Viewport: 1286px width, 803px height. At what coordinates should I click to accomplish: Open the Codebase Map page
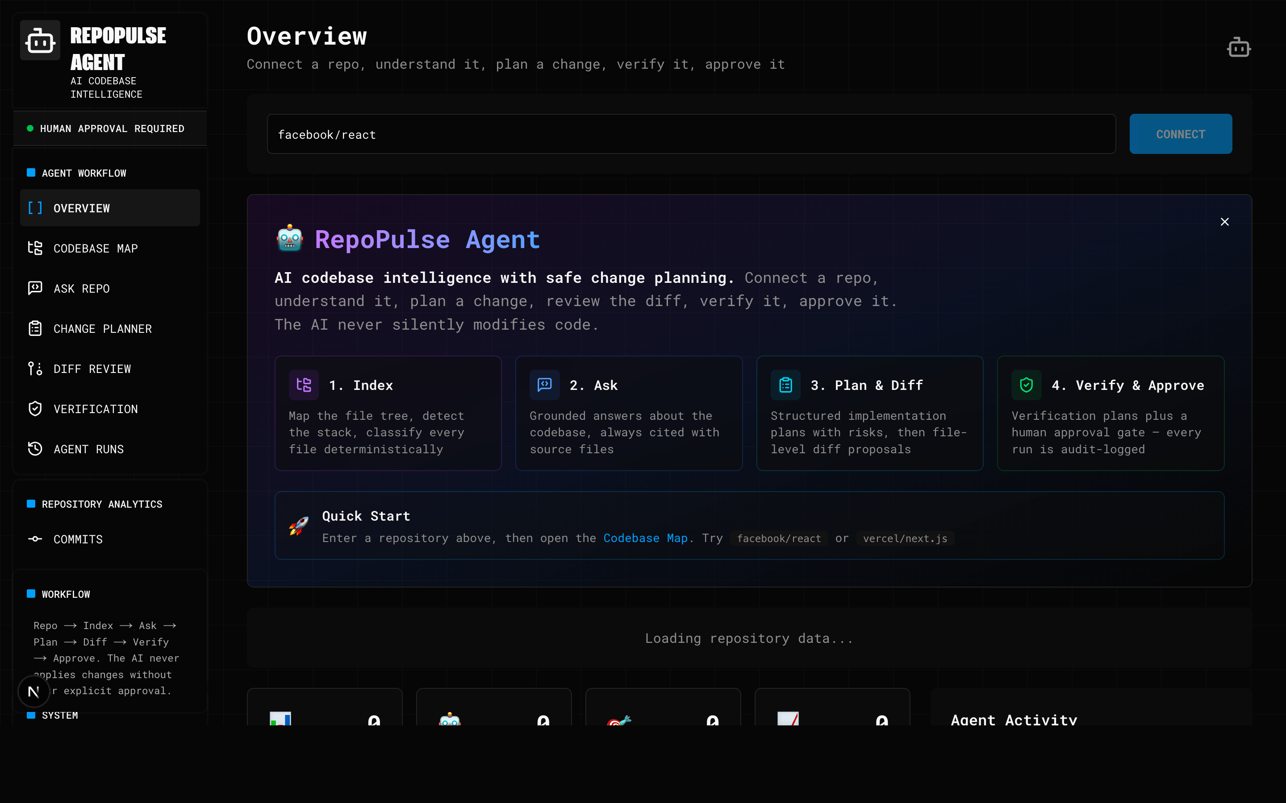click(x=110, y=248)
